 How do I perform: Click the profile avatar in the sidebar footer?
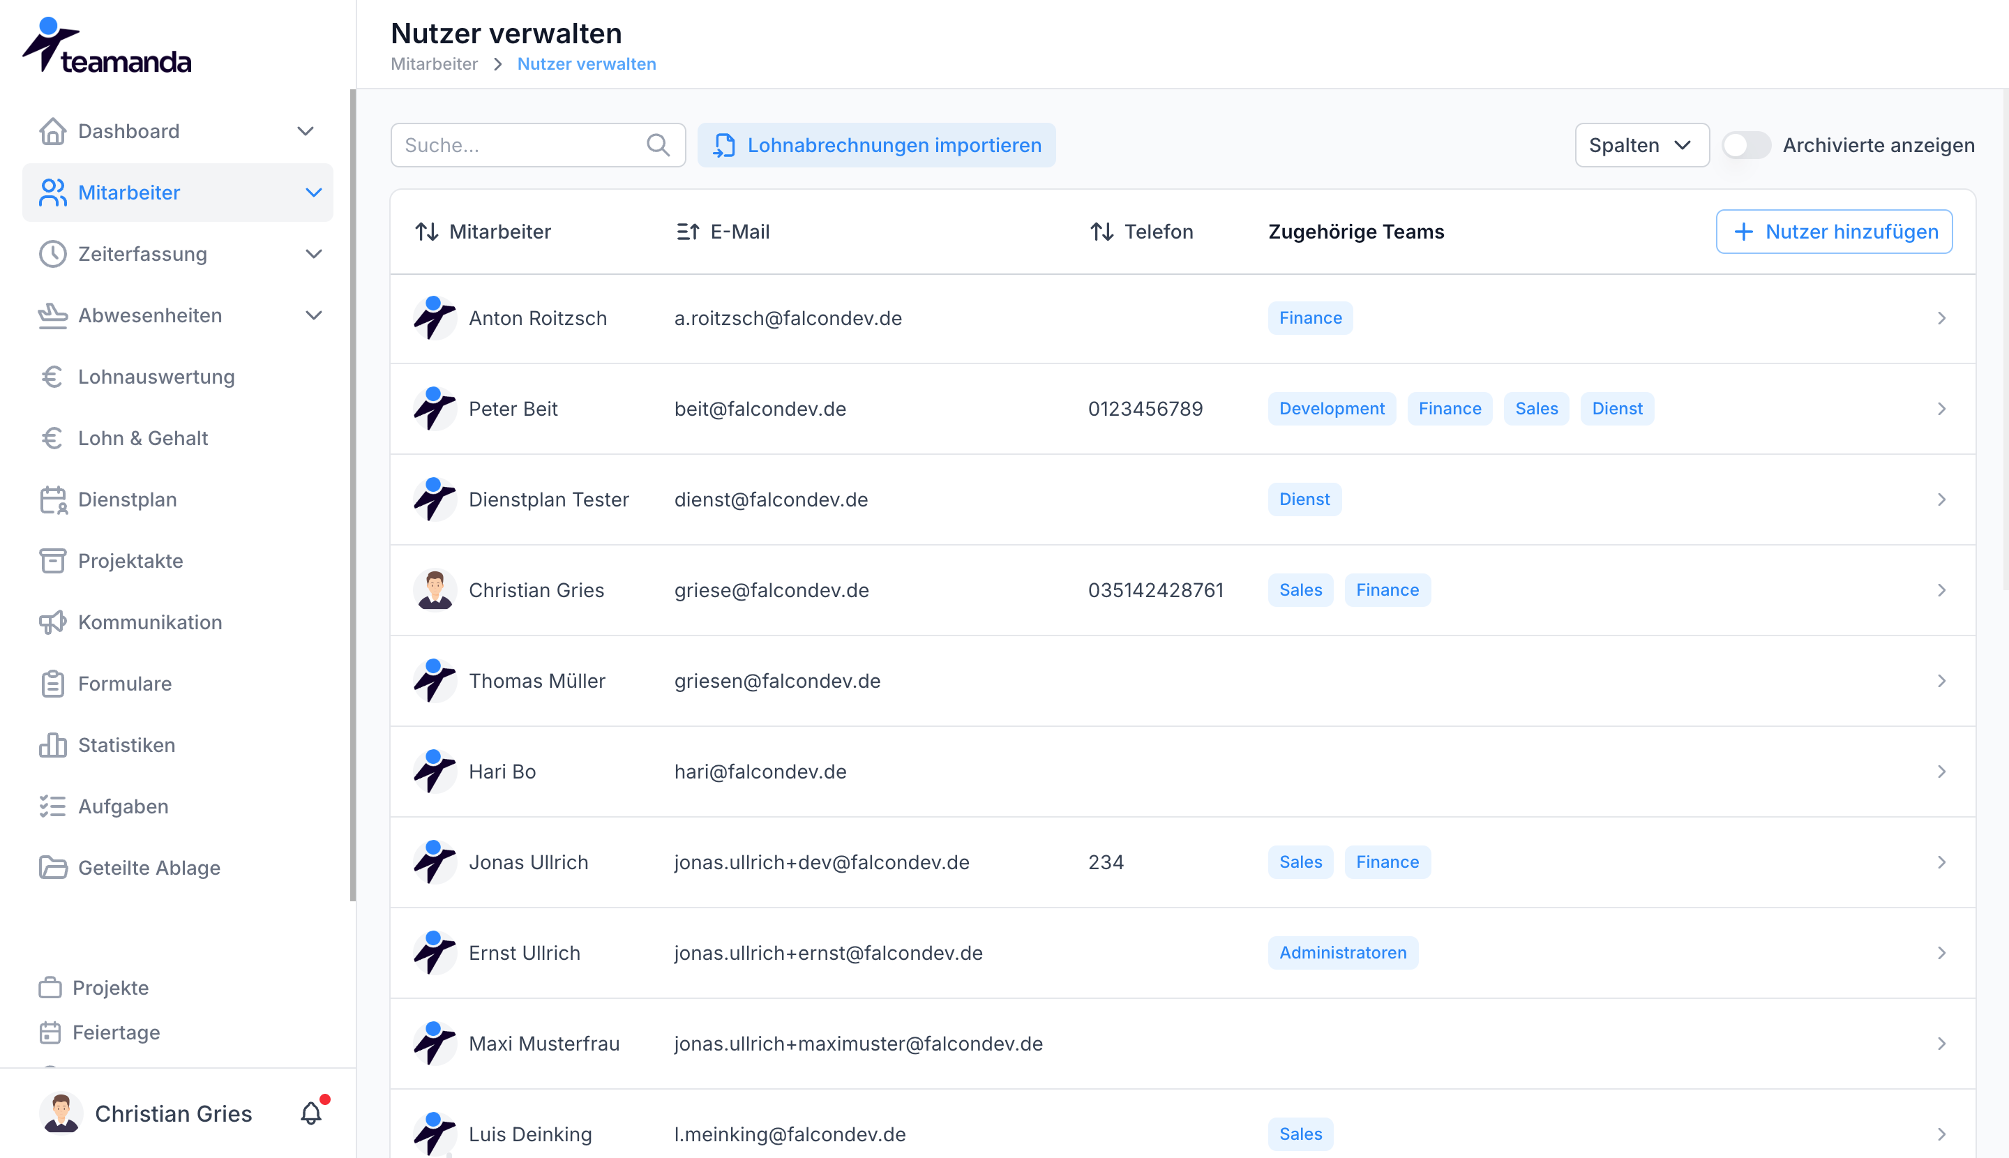pyautogui.click(x=61, y=1113)
